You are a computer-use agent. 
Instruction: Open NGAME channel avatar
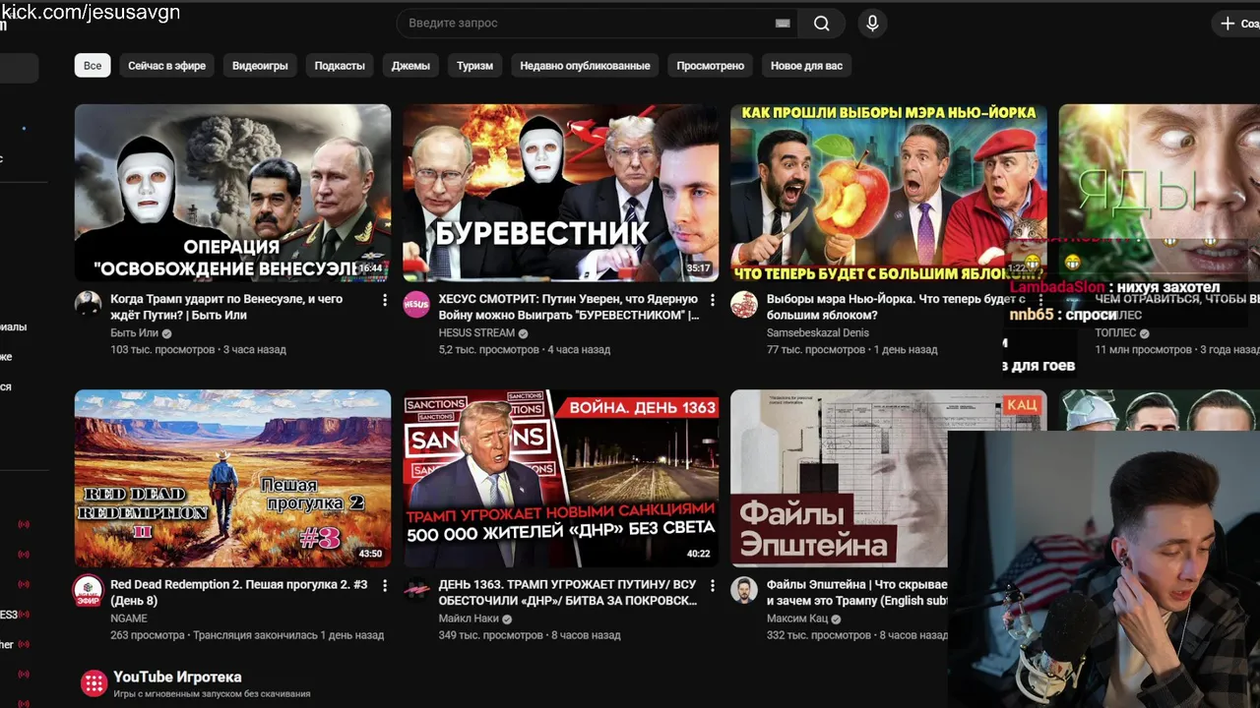click(89, 589)
